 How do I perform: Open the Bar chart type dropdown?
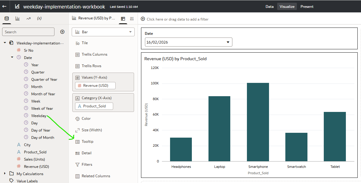point(103,32)
